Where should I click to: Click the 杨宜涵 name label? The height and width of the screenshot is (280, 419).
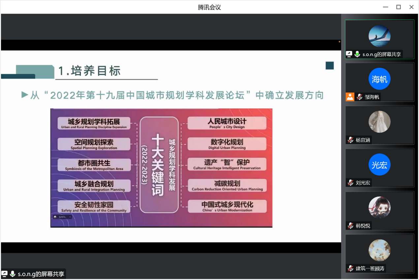click(x=363, y=140)
